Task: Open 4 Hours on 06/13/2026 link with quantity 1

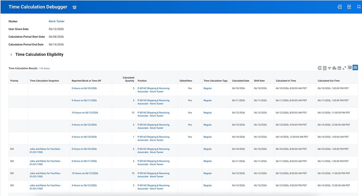Action: click(84, 137)
